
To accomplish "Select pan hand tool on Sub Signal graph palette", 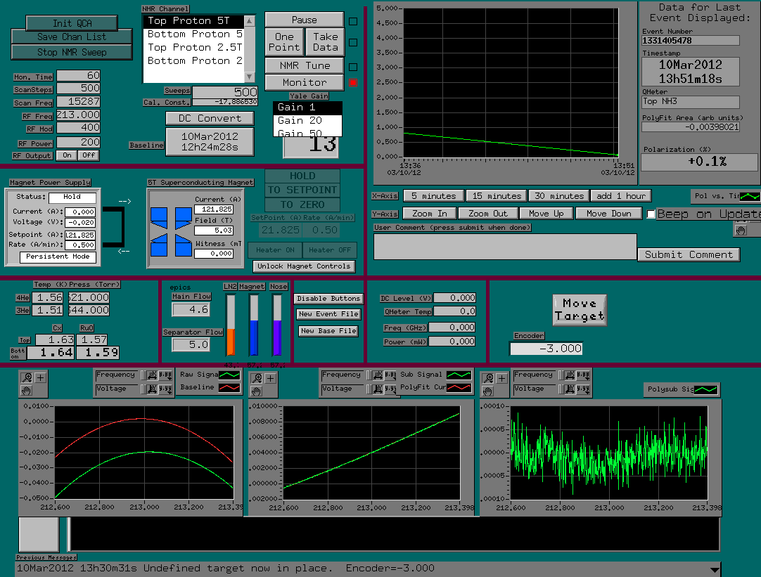I will click(257, 391).
